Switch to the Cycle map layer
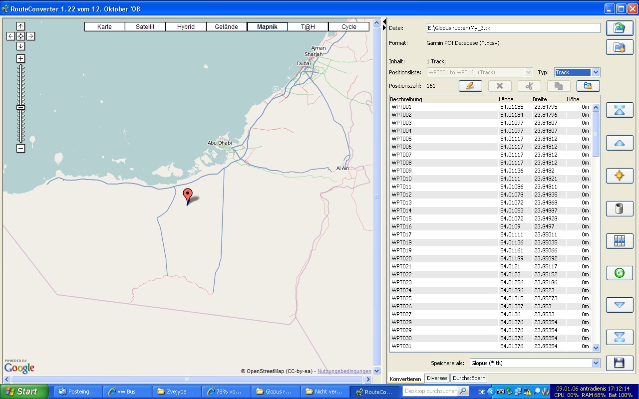The height and width of the screenshot is (399, 639). click(x=348, y=27)
